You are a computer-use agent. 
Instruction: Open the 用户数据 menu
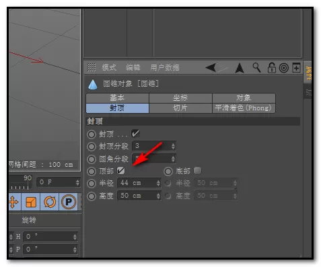click(x=165, y=67)
